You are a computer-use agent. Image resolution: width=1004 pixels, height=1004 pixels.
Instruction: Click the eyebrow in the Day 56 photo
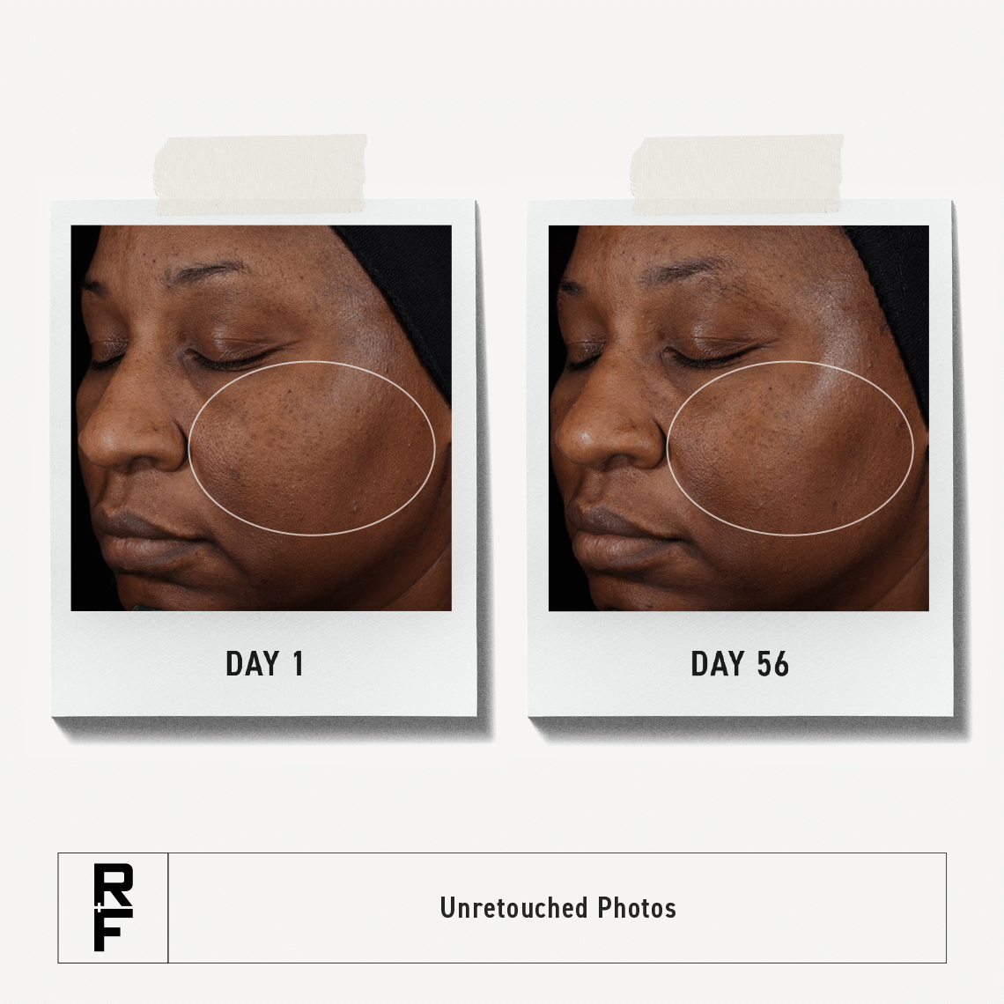683,270
